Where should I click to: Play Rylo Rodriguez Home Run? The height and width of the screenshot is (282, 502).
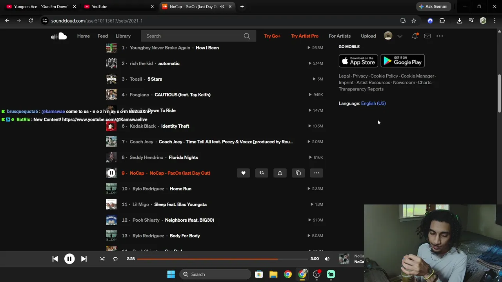click(180, 189)
